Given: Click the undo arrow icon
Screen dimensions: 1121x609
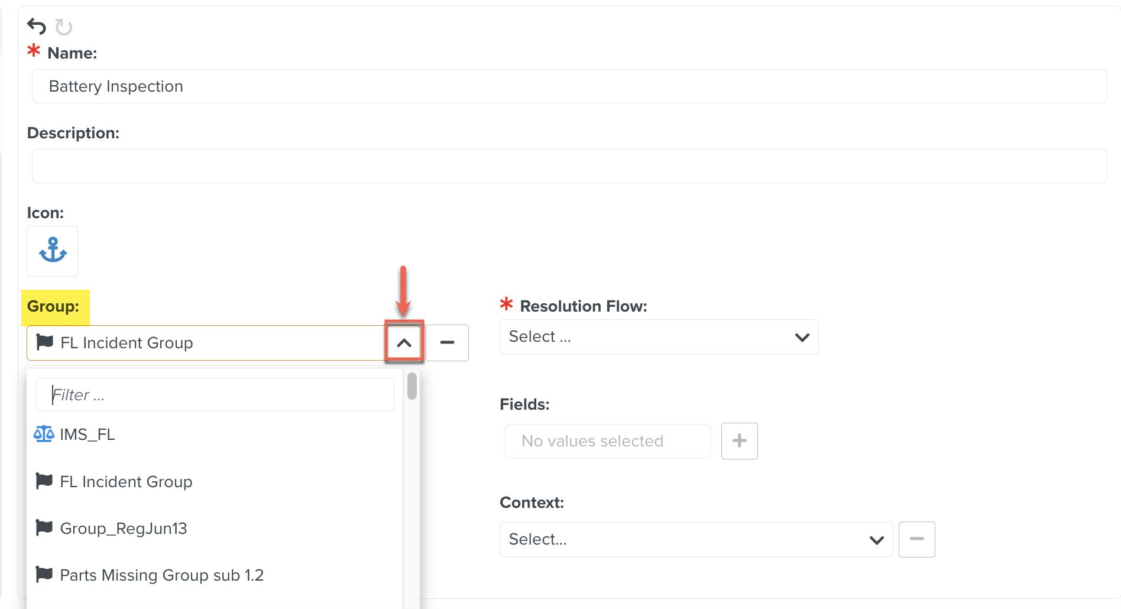Looking at the screenshot, I should pyautogui.click(x=37, y=27).
